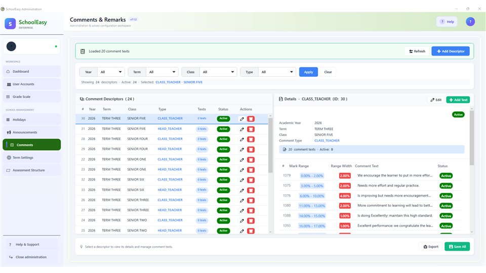The height and width of the screenshot is (273, 486).
Task: Edit descriptor 26 Senior Three class teacher
Action: (x=242, y=200)
